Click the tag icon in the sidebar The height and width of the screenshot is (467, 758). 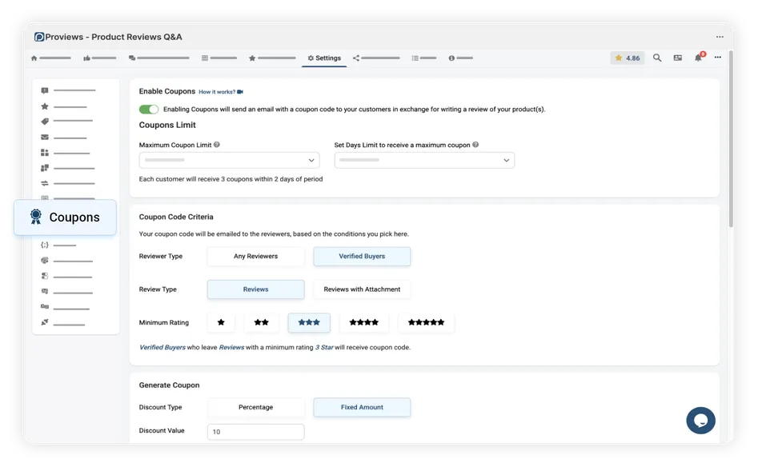[46, 121]
